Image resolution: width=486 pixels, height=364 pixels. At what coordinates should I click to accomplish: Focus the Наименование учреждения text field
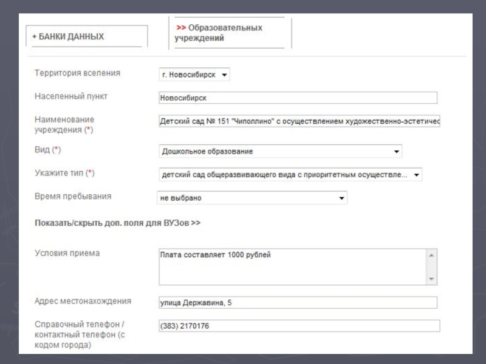click(x=298, y=121)
